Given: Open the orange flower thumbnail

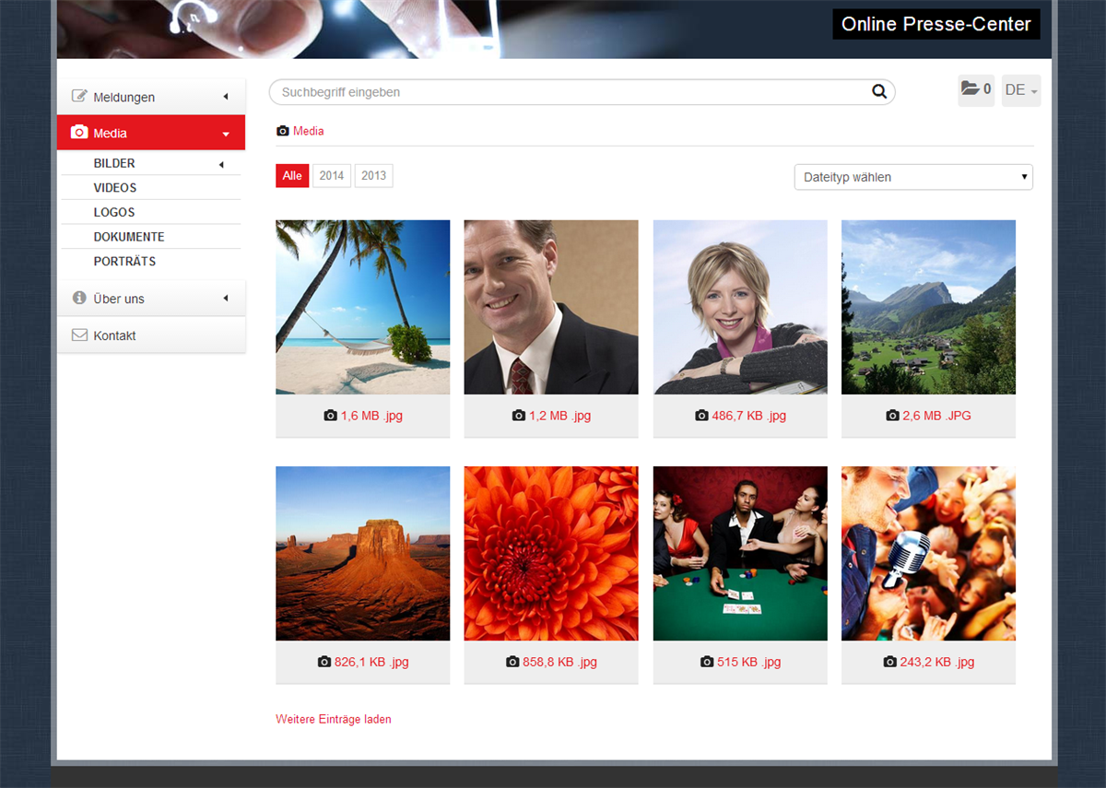Looking at the screenshot, I should pyautogui.click(x=551, y=553).
